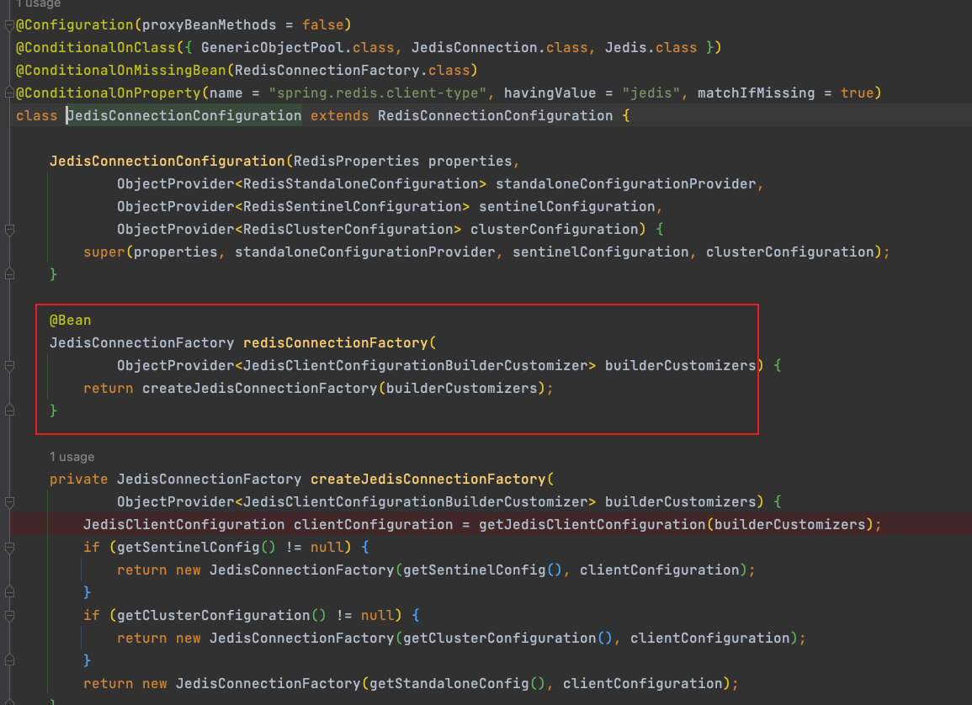The image size is (972, 705).
Task: Click getClusterConfiguration in the if condition
Action: pos(213,616)
